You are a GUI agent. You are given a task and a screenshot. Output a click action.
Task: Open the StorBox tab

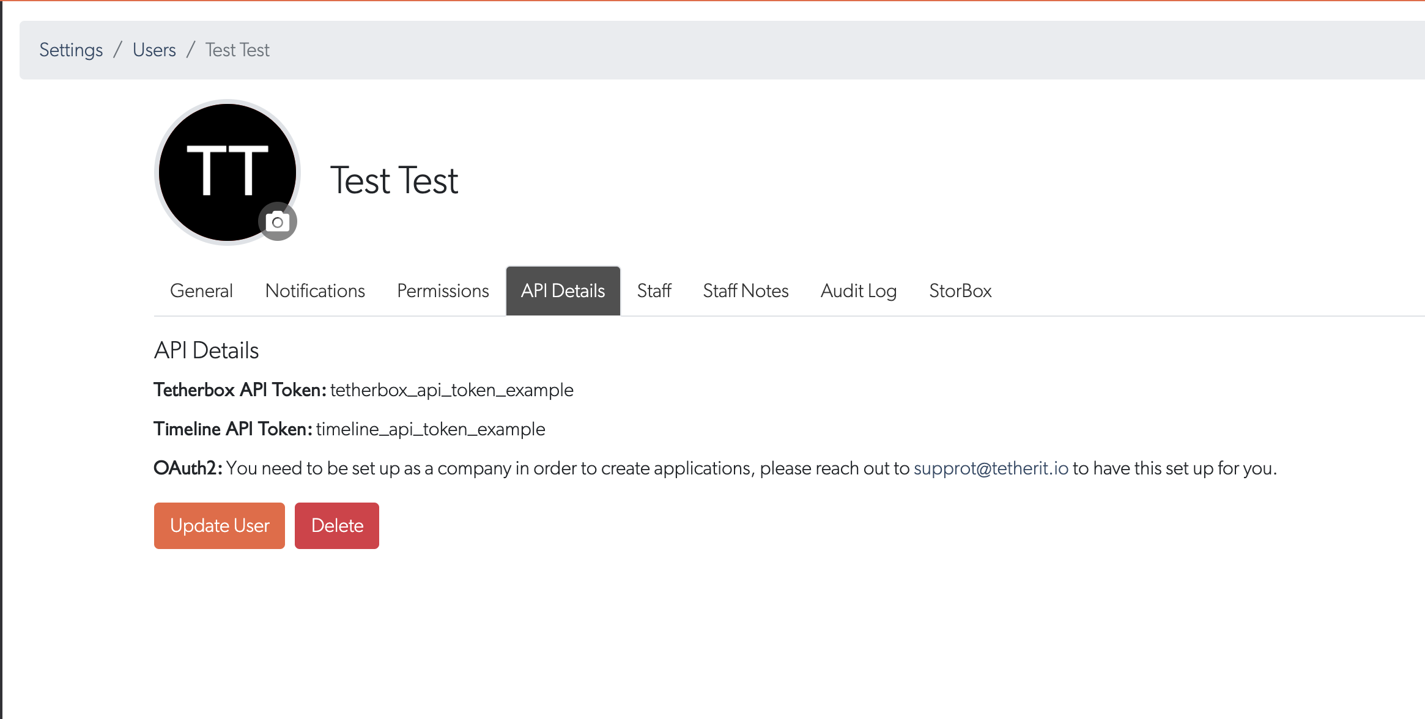[960, 290]
